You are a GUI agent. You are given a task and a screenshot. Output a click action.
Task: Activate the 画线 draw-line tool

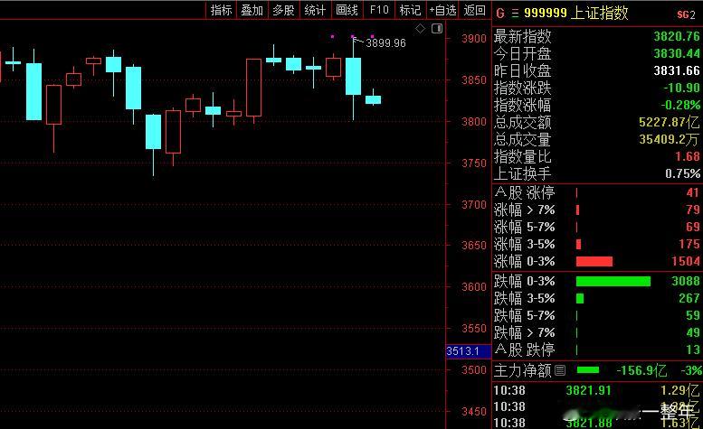point(347,10)
